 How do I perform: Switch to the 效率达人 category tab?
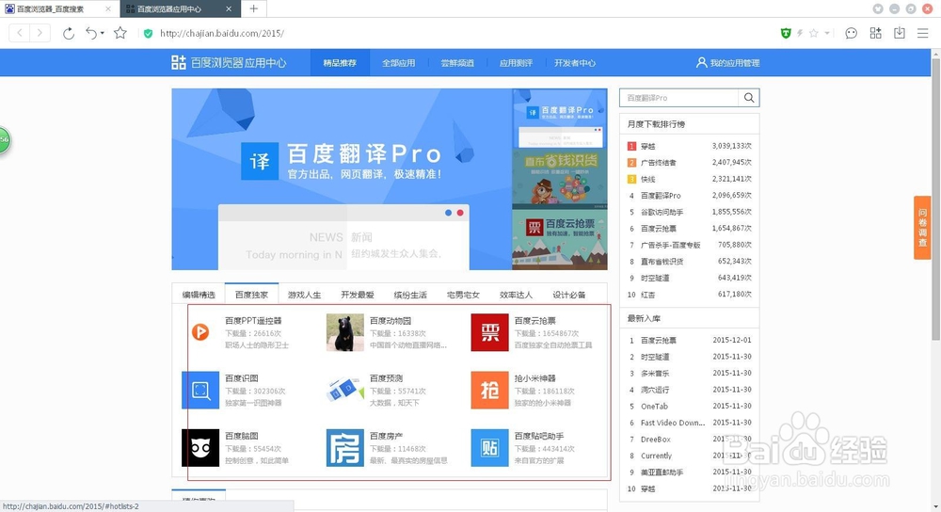point(516,295)
